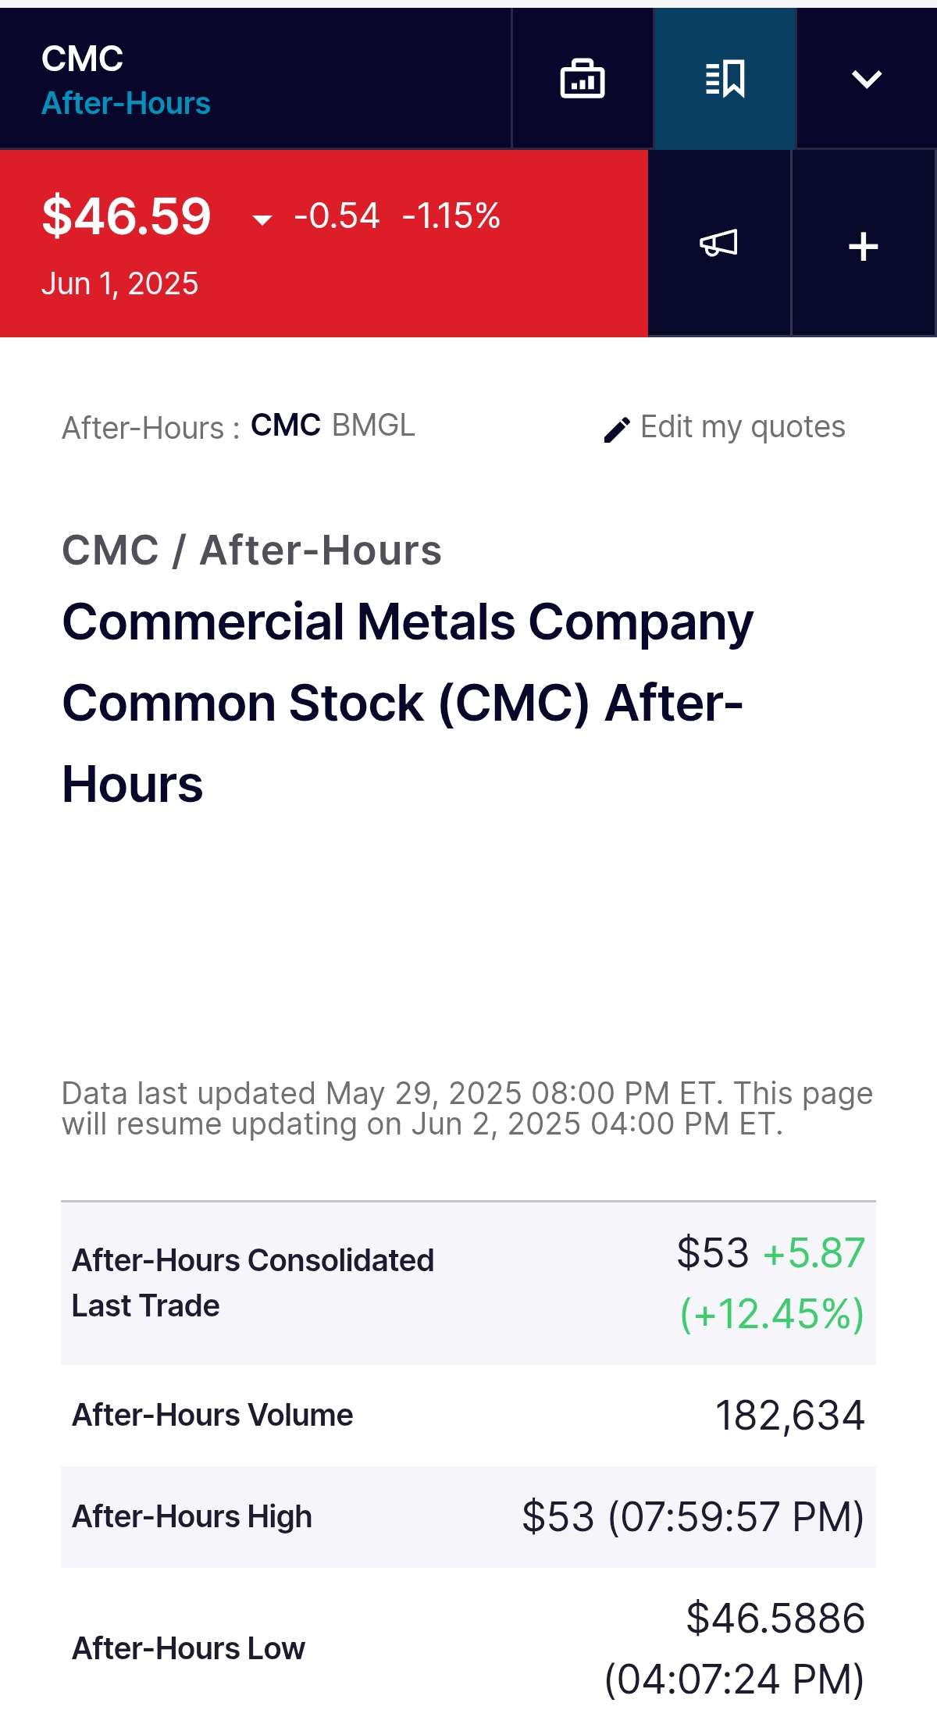Screen dimensions: 937x1724
Task: Tap the Jun 1, 2025 date
Action: pos(119,283)
